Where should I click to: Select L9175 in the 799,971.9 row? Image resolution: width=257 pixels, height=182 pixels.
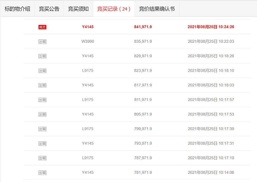(x=88, y=129)
